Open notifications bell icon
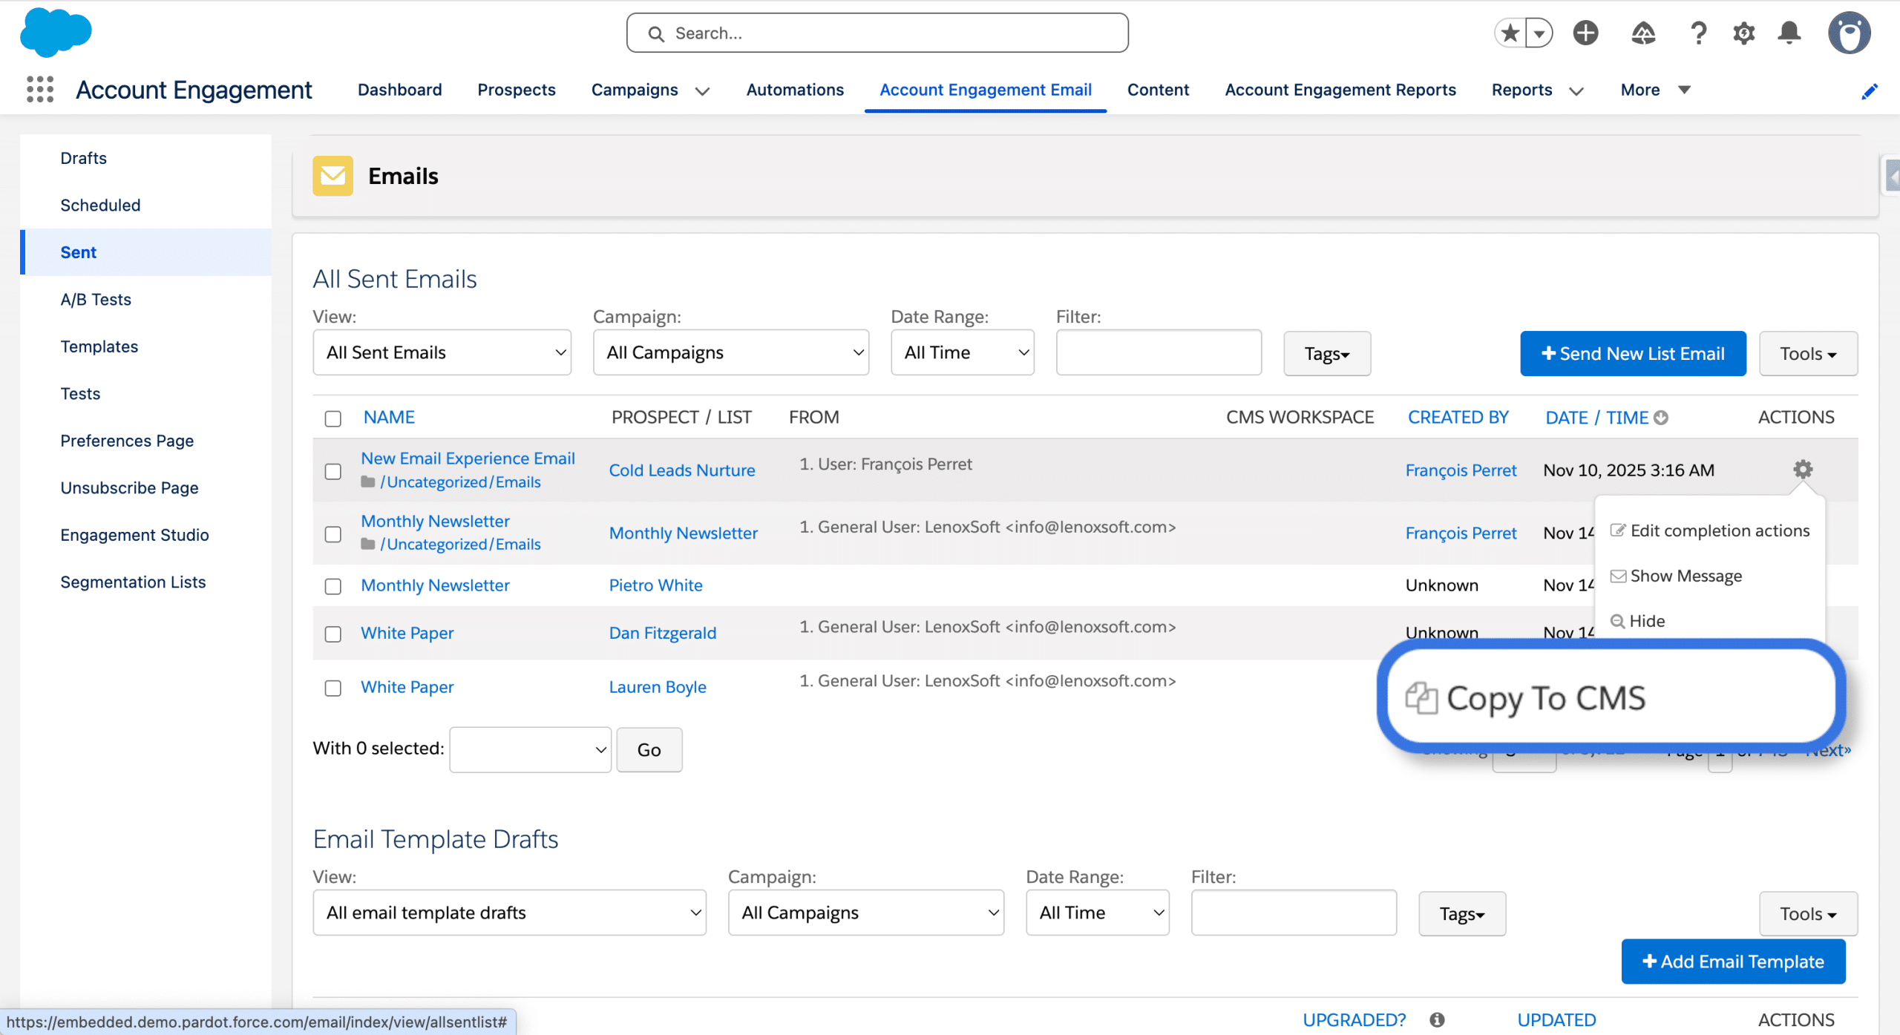The height and width of the screenshot is (1035, 1900). point(1789,33)
